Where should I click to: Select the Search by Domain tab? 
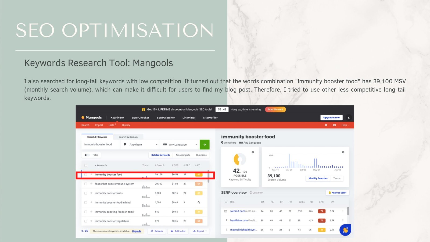pyautogui.click(x=128, y=137)
